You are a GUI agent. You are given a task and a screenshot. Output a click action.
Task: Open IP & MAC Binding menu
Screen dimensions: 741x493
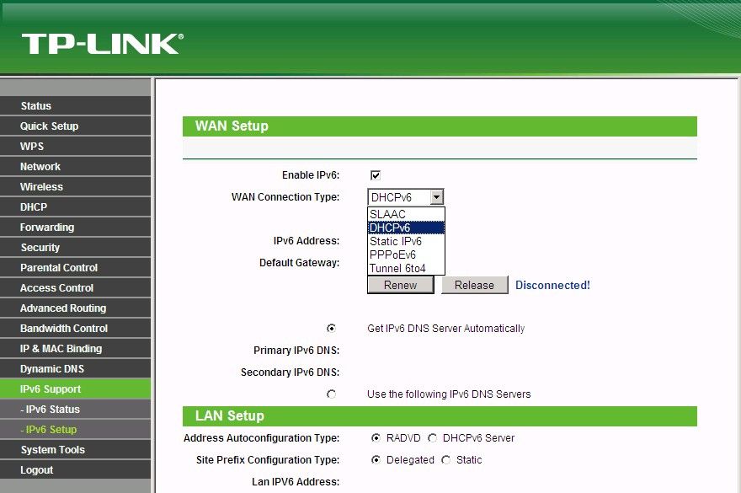(75, 349)
